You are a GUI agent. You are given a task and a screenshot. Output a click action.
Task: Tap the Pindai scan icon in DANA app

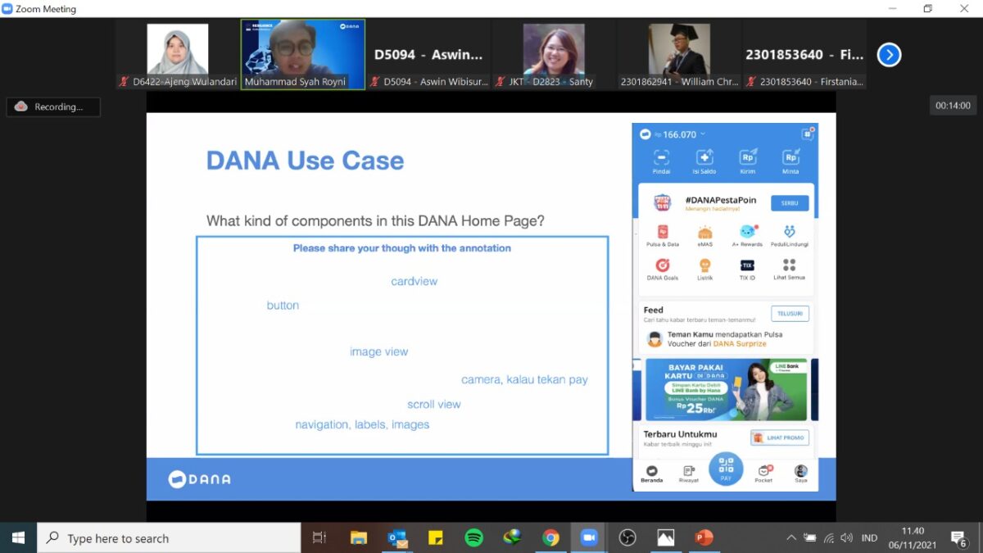click(x=661, y=157)
